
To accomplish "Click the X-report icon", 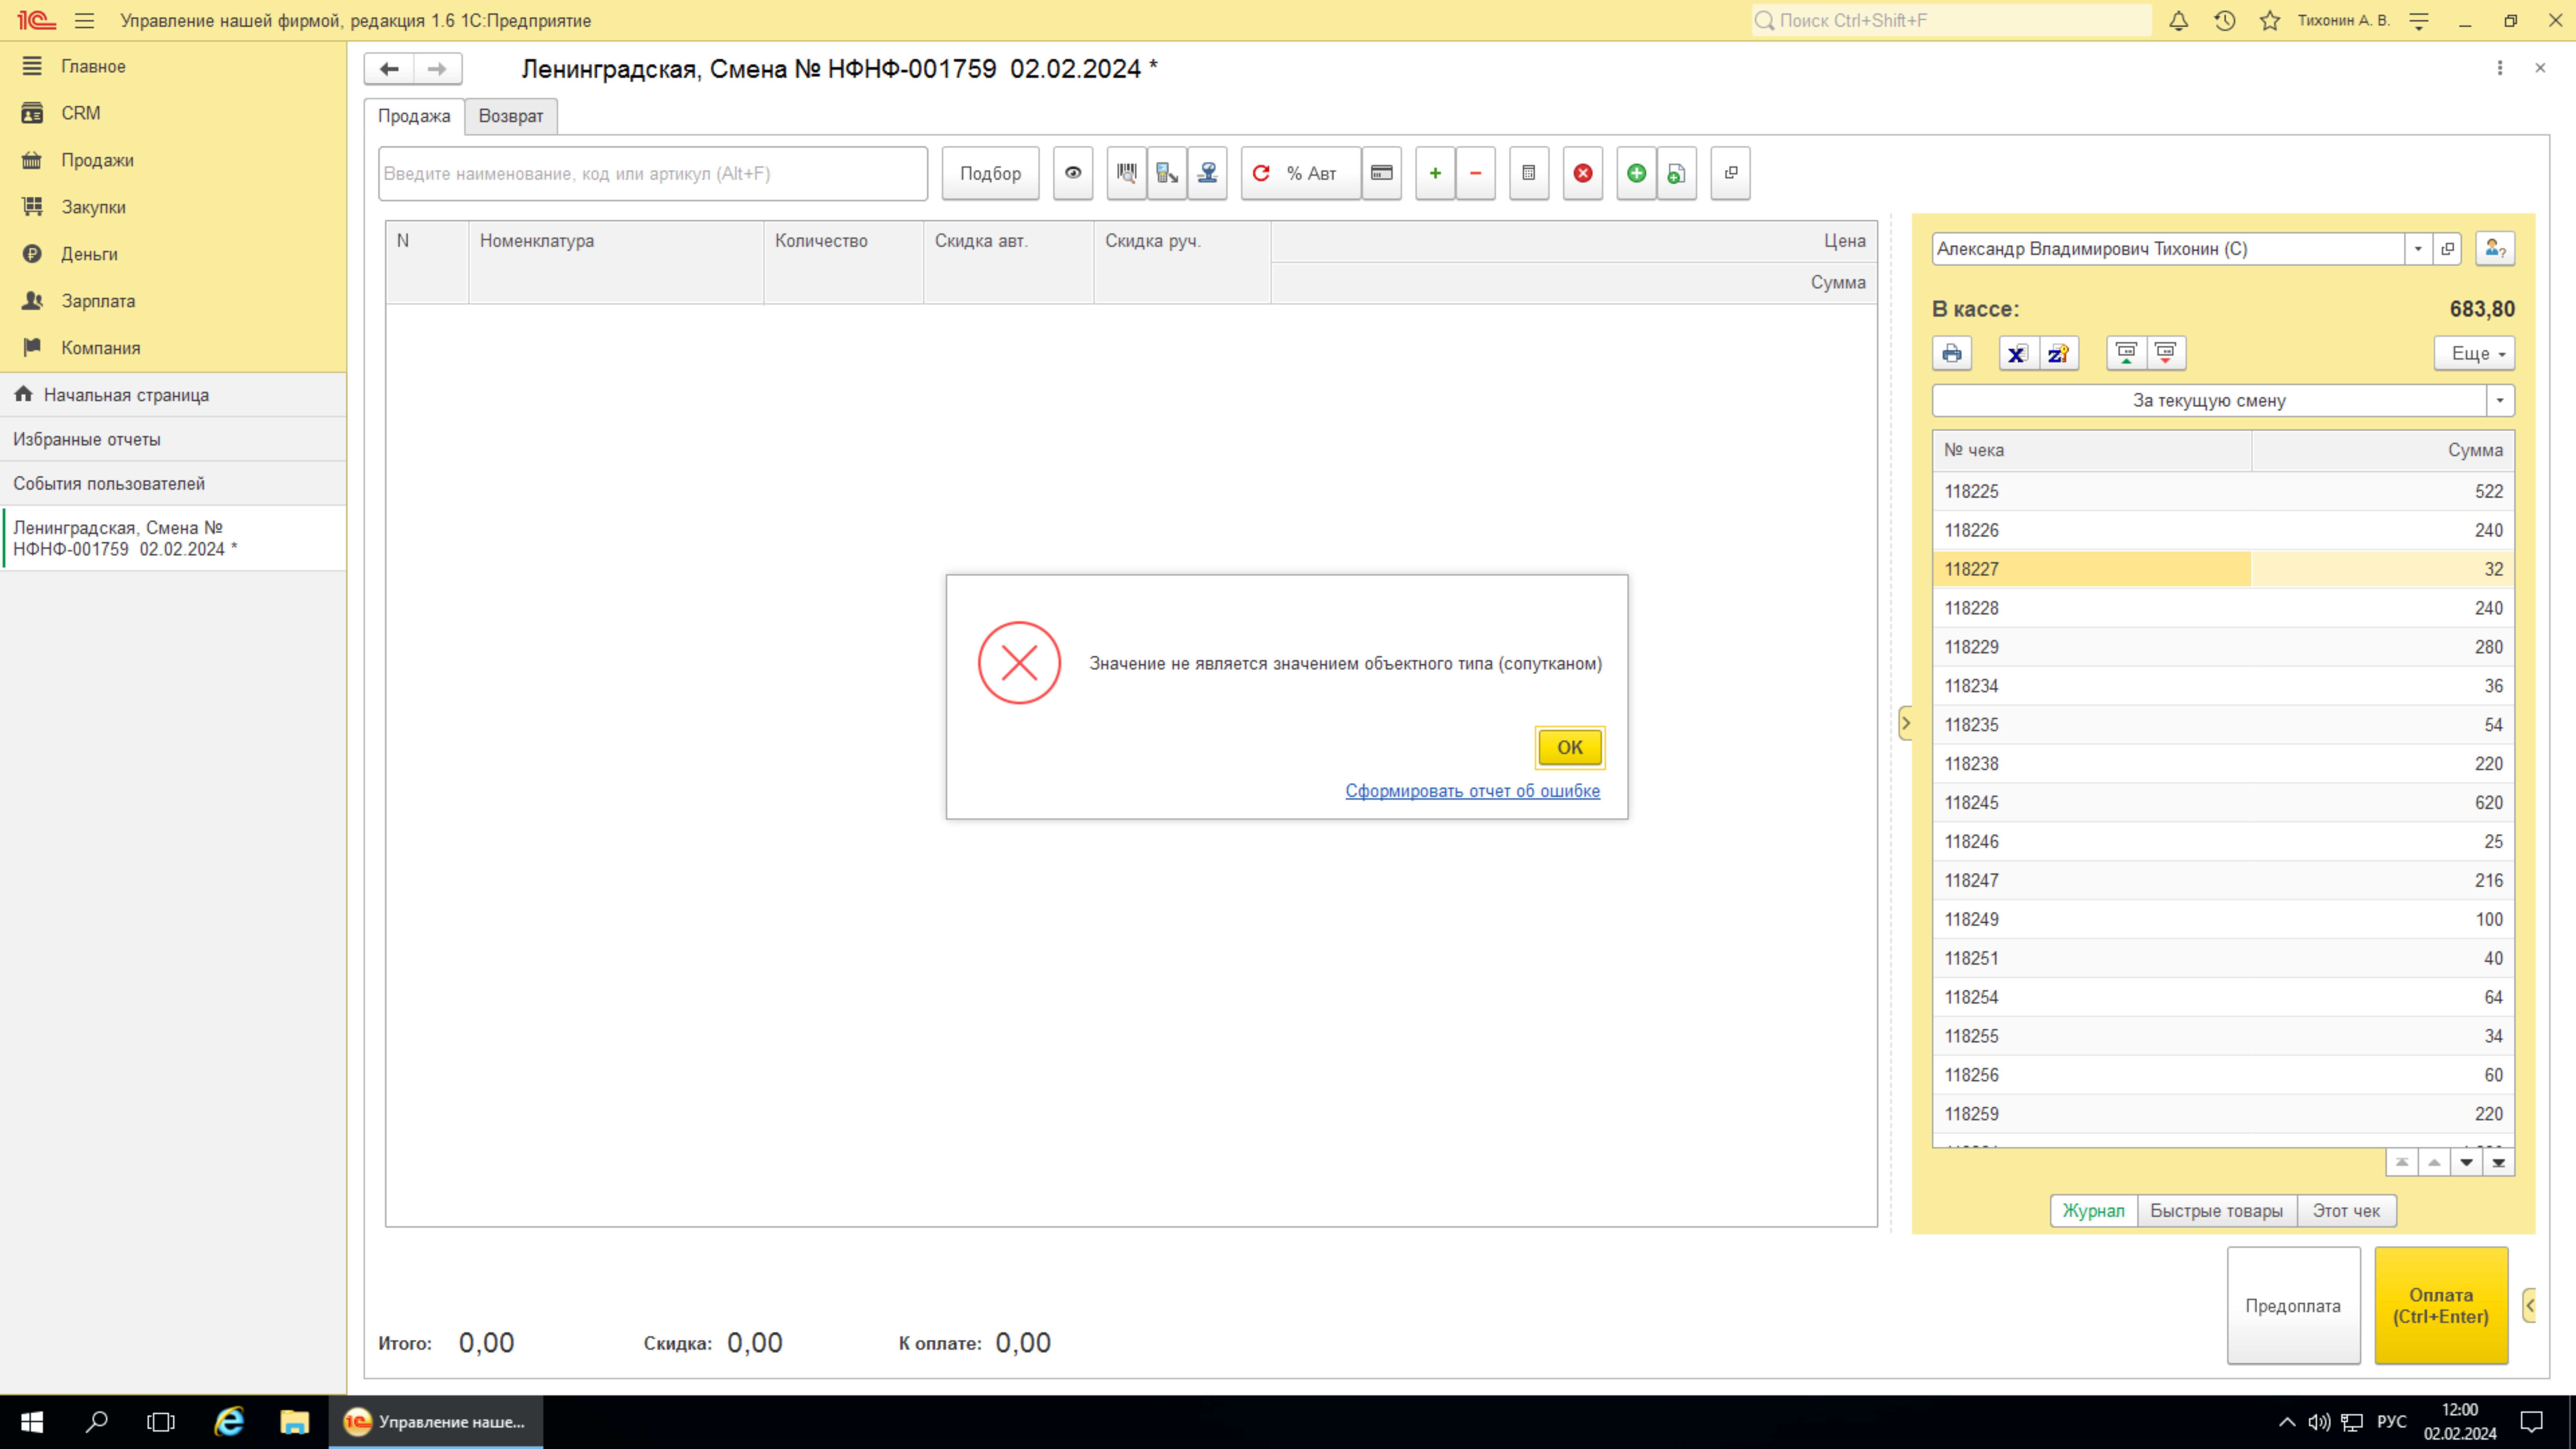I will point(2017,353).
